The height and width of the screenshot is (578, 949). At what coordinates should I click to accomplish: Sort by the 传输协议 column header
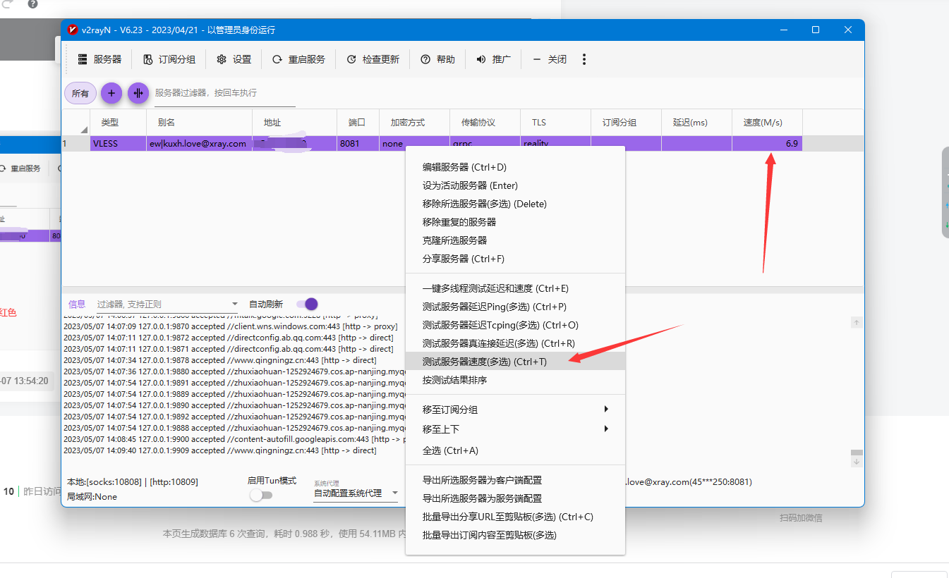(485, 122)
